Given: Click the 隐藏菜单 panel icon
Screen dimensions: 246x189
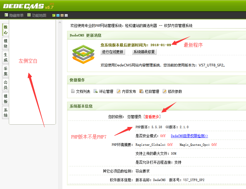Looking at the screenshot, I should pyautogui.click(x=6, y=15).
